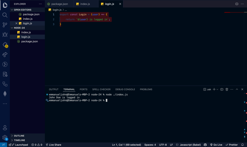Change file encoding UTF-8
Screen dimensions: 247x147
pyautogui.click(x=163, y=145)
